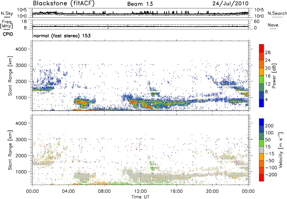
Task: Click the "Time UT" axis title
Action: click(x=140, y=197)
